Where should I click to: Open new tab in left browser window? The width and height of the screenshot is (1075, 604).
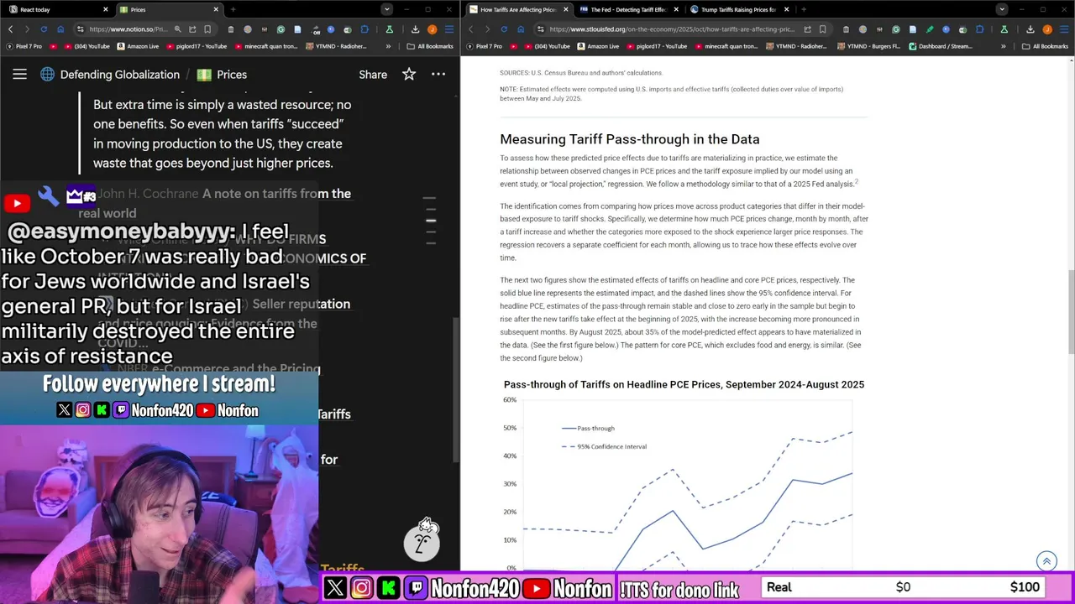pos(233,9)
